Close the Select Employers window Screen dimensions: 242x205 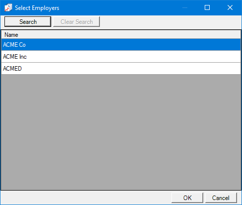pyautogui.click(x=230, y=7)
